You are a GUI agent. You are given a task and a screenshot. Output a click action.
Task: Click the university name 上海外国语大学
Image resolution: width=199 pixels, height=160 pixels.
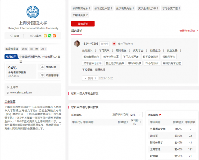click(x=33, y=23)
